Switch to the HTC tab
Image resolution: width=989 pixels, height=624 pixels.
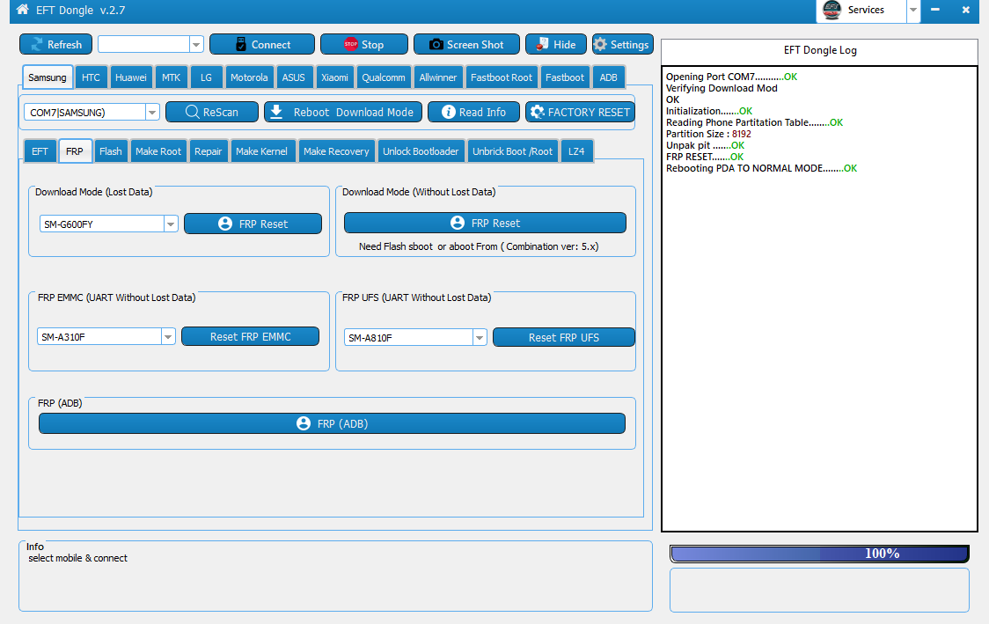pos(91,77)
